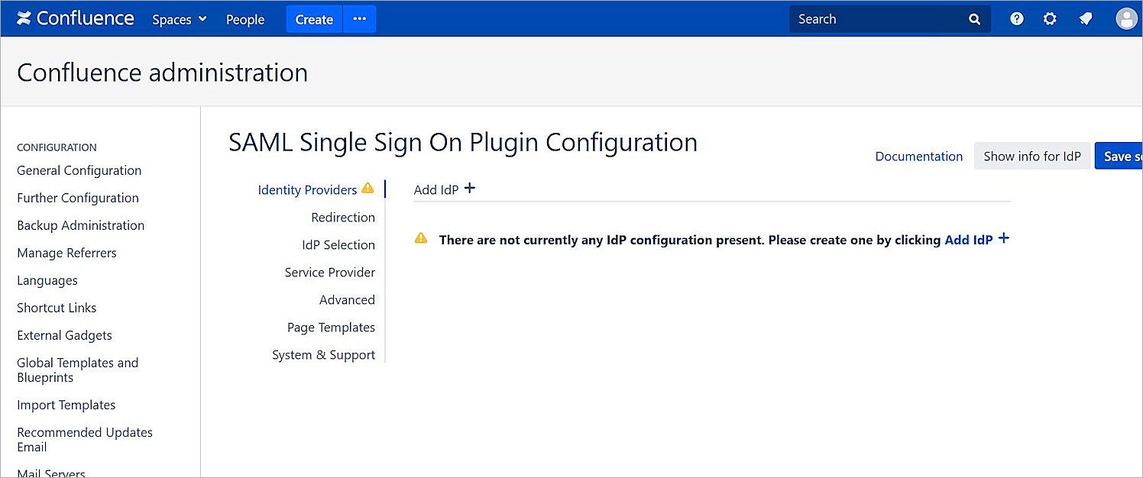The width and height of the screenshot is (1143, 478).
Task: Open the Spaces dropdown
Action: pos(178,19)
